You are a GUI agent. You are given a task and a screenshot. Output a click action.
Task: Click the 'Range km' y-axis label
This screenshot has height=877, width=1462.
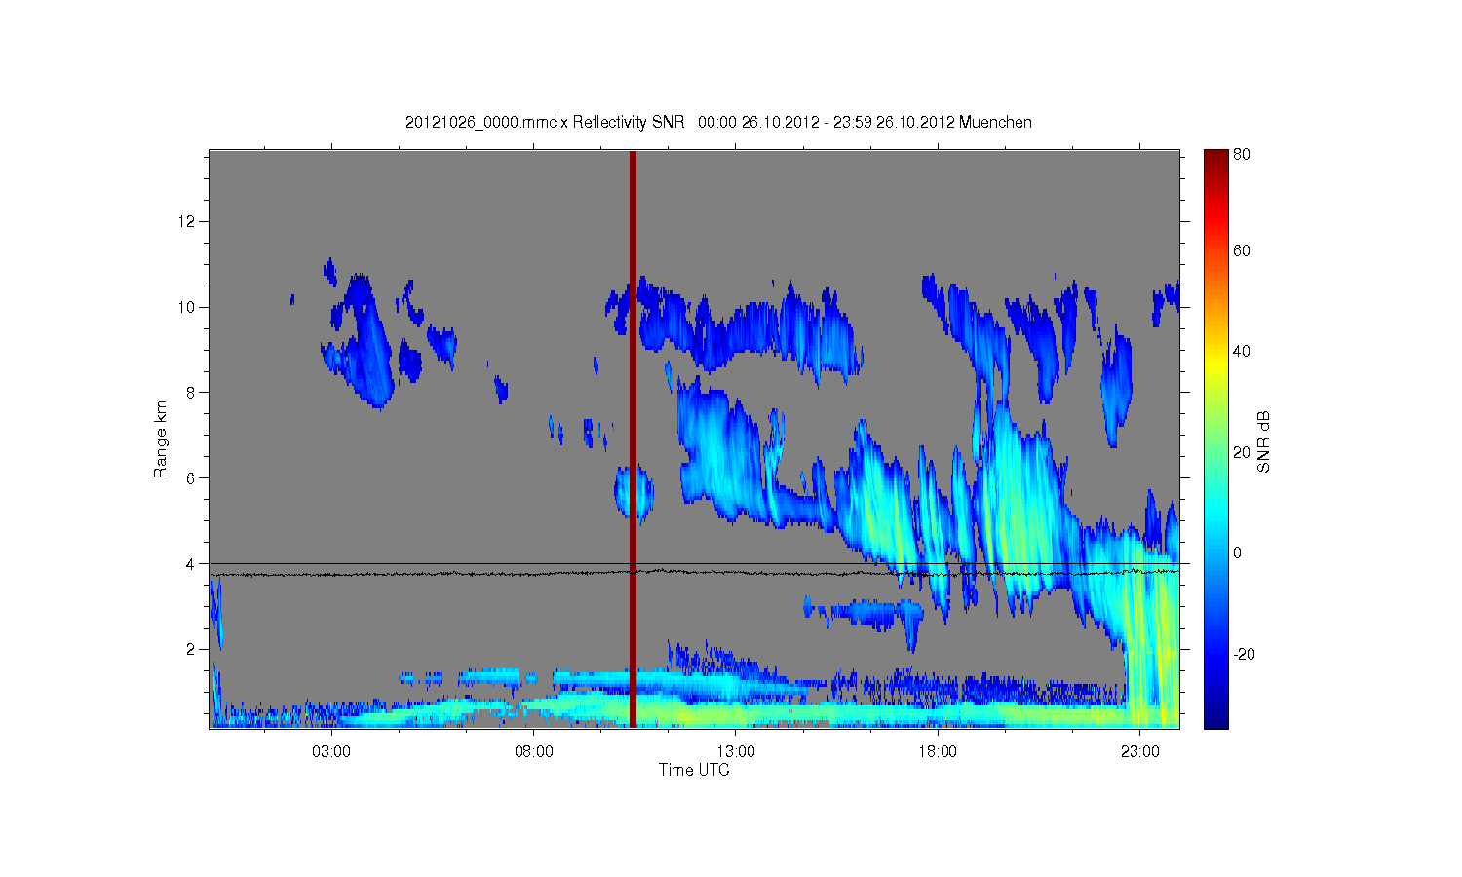(161, 439)
